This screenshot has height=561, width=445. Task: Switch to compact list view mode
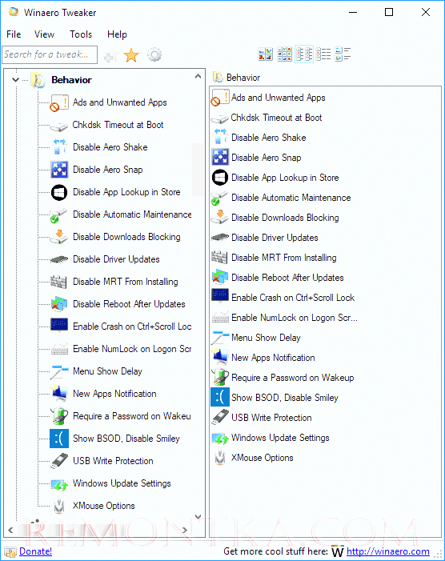323,54
